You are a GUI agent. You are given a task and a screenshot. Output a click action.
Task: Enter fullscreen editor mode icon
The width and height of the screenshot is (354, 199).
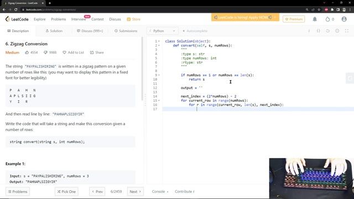[x=347, y=31]
